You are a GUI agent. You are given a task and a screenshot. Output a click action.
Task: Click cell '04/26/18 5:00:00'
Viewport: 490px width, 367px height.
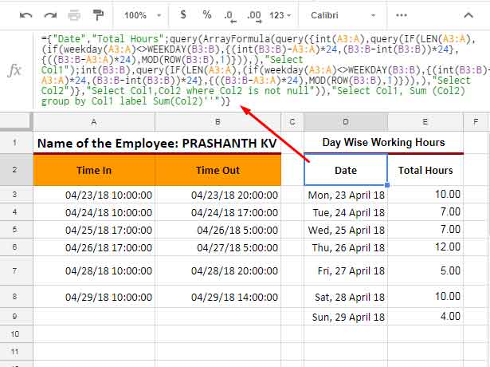pos(218,230)
